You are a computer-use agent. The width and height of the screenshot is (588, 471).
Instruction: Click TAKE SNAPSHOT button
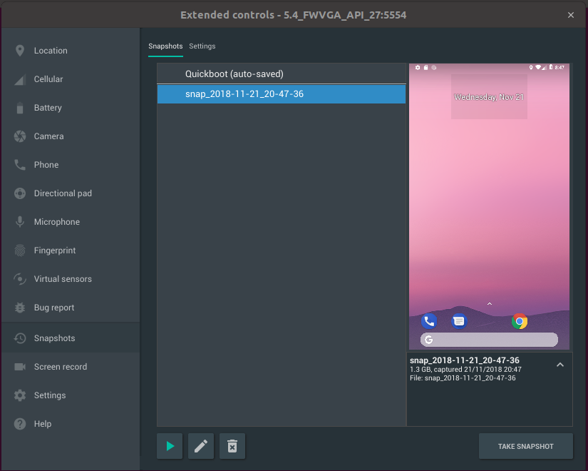click(525, 446)
